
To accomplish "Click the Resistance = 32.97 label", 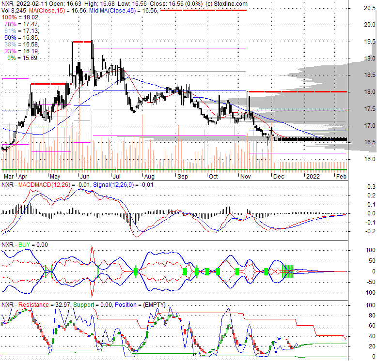I will click(45, 305).
